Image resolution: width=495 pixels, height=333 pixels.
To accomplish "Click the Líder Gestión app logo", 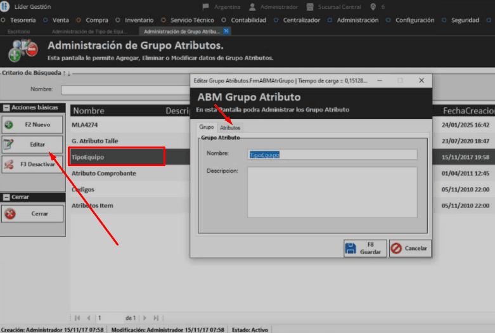I will coord(5,6).
